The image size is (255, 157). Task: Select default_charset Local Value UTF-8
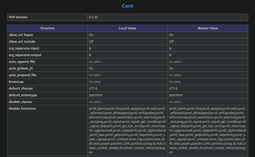[x=93, y=89]
